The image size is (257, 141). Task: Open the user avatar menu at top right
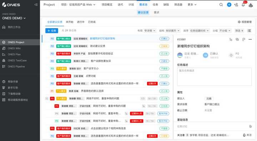tap(251, 5)
